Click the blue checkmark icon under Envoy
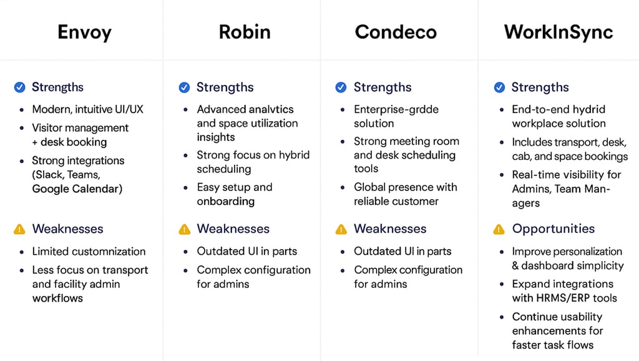Image resolution: width=639 pixels, height=361 pixels. 19,87
